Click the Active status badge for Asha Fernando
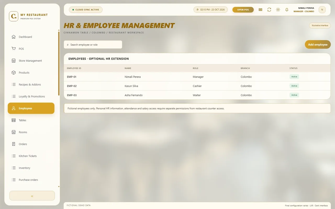 [294, 95]
